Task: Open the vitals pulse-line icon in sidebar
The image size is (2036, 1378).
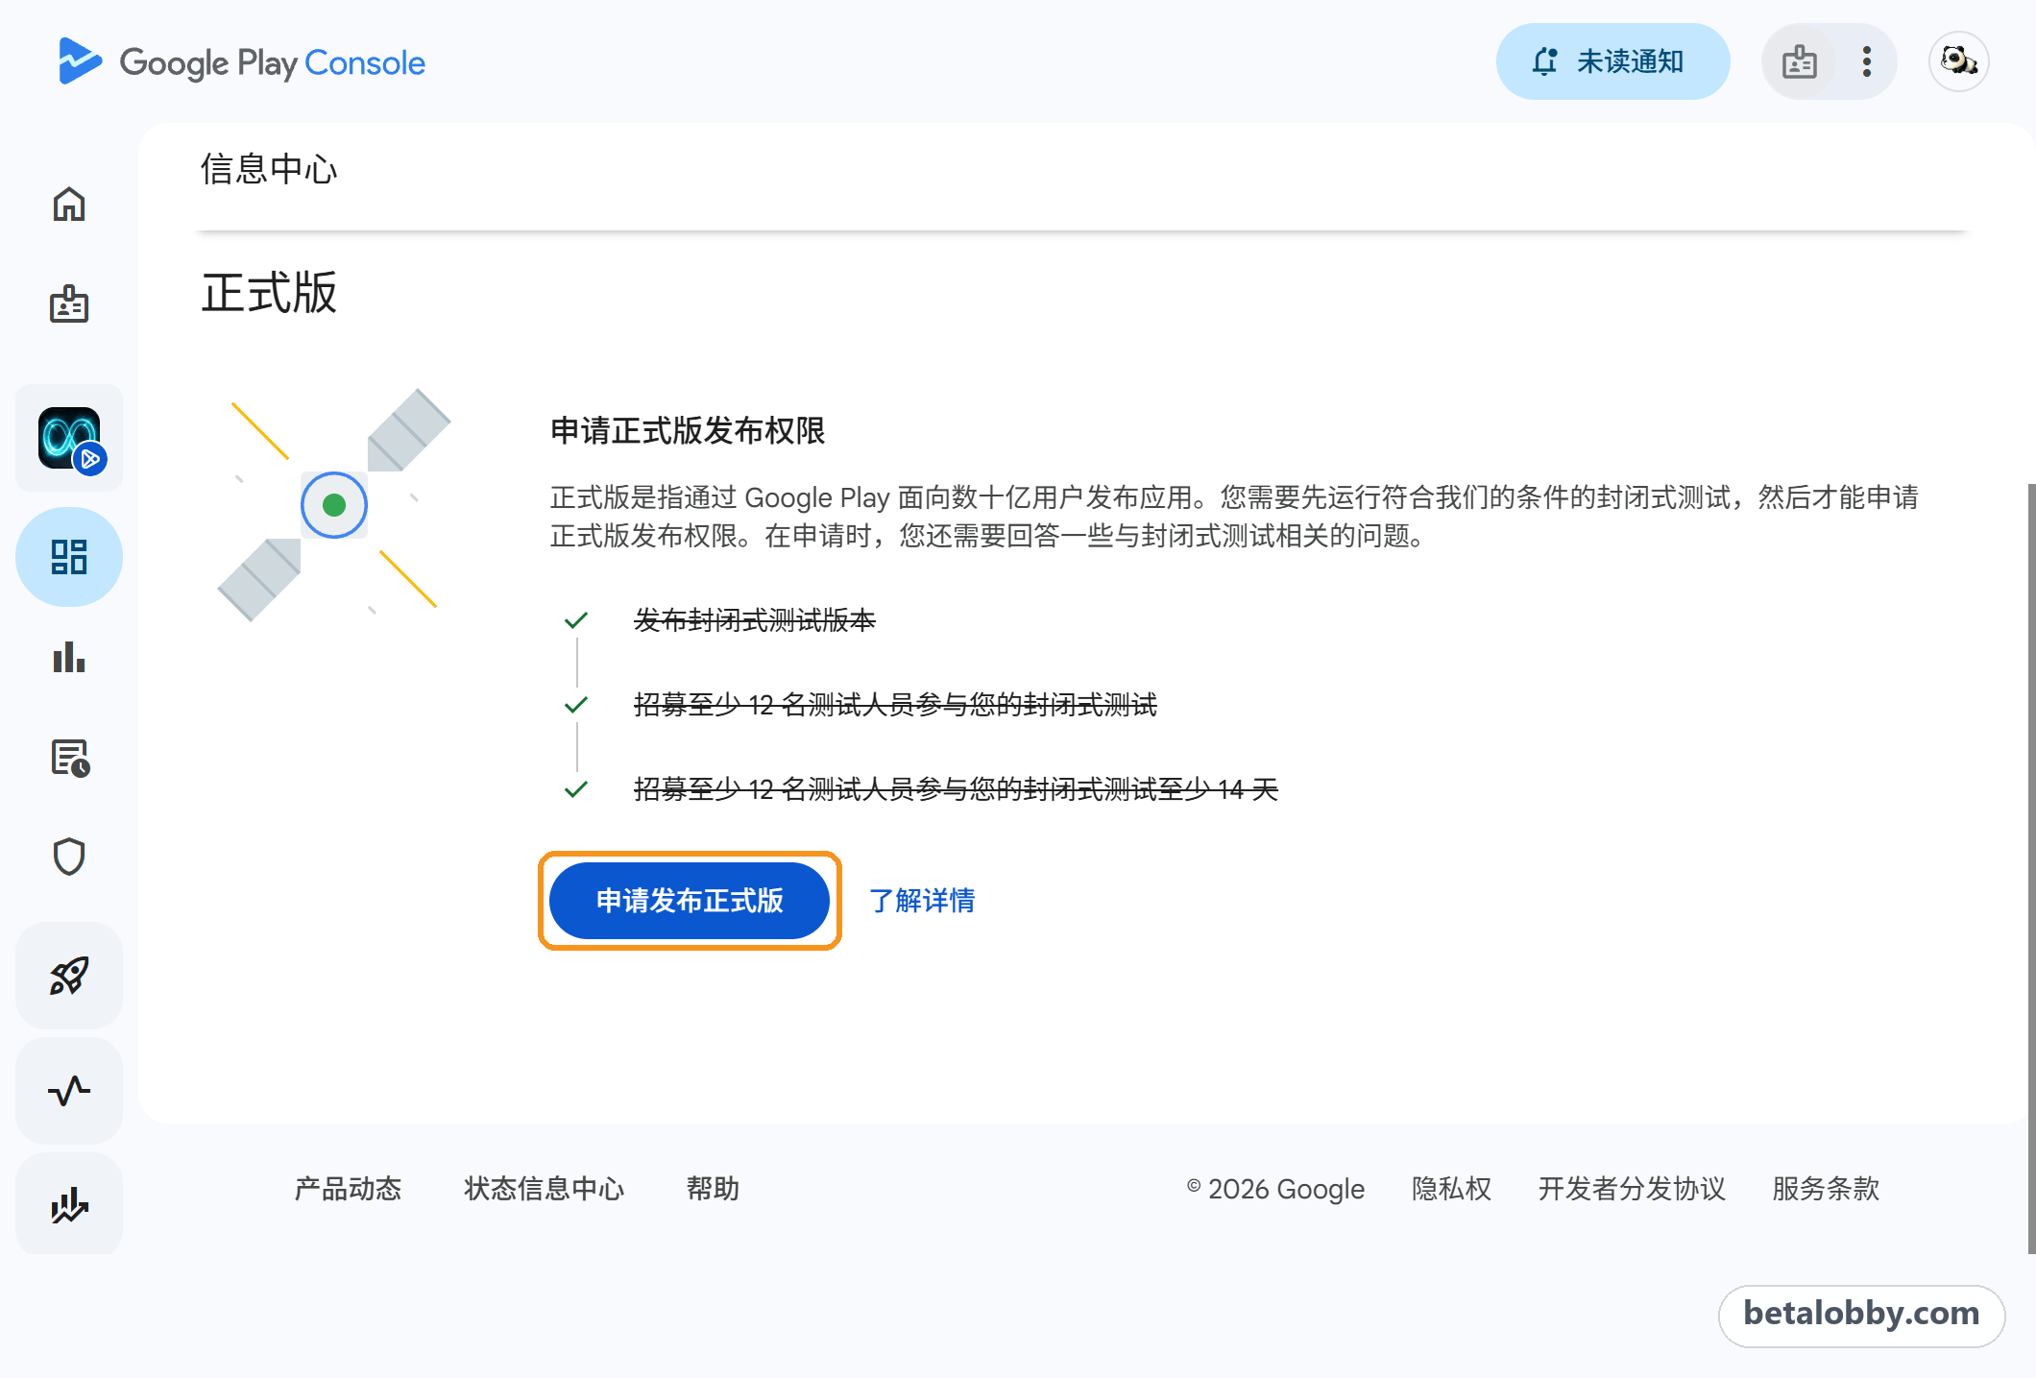Action: pyautogui.click(x=69, y=1091)
